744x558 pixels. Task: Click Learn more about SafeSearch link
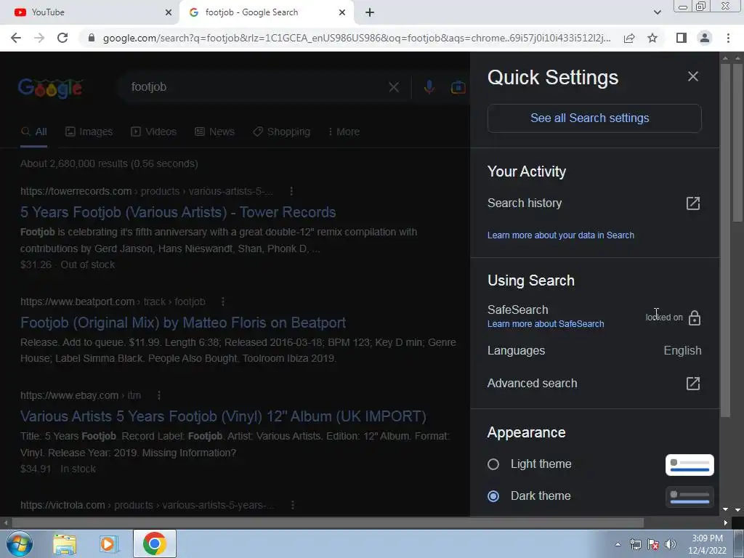tap(546, 324)
